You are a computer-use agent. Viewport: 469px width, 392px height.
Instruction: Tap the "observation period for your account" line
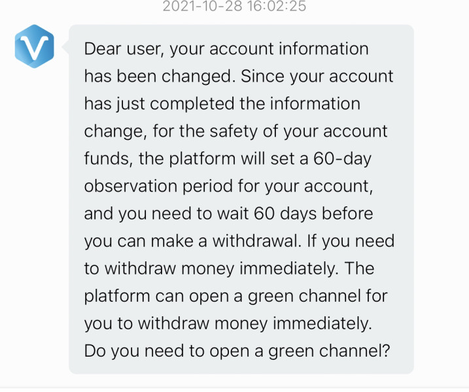[228, 186]
